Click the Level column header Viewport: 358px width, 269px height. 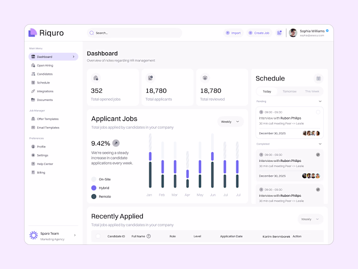197,236
